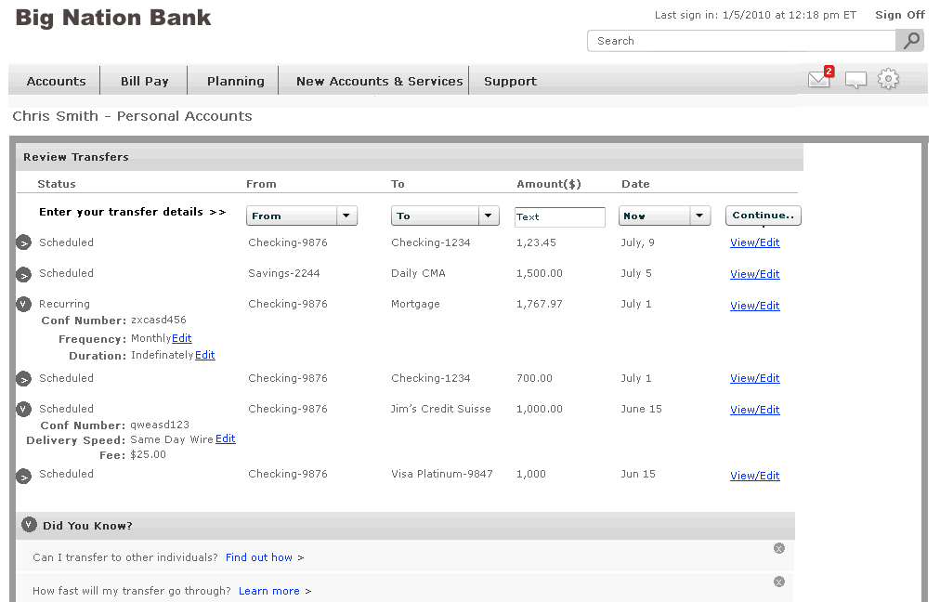Click conf number zxcasd456
Image resolution: width=940 pixels, height=602 pixels.
click(x=159, y=321)
